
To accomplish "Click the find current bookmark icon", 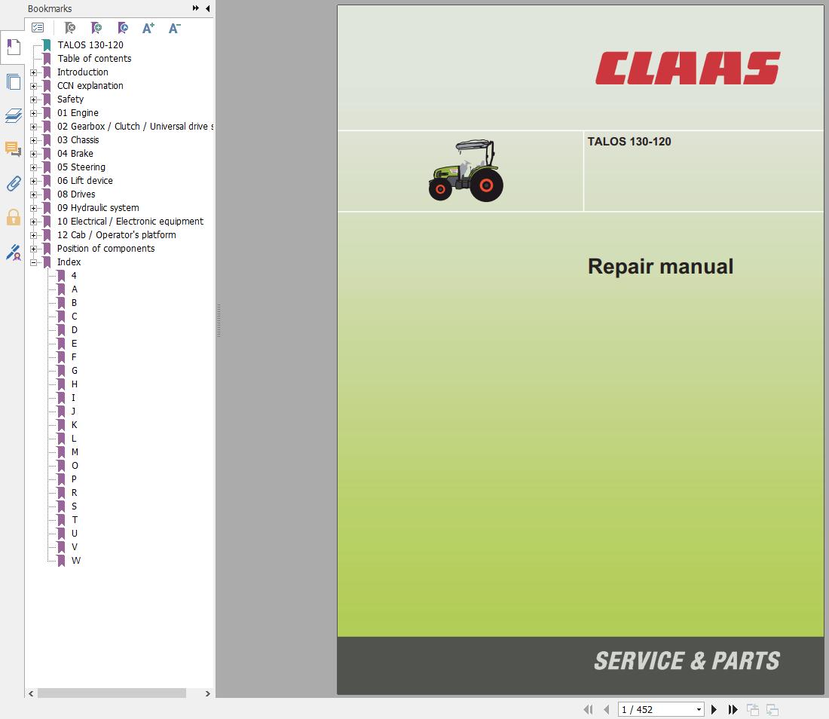I will [x=123, y=27].
